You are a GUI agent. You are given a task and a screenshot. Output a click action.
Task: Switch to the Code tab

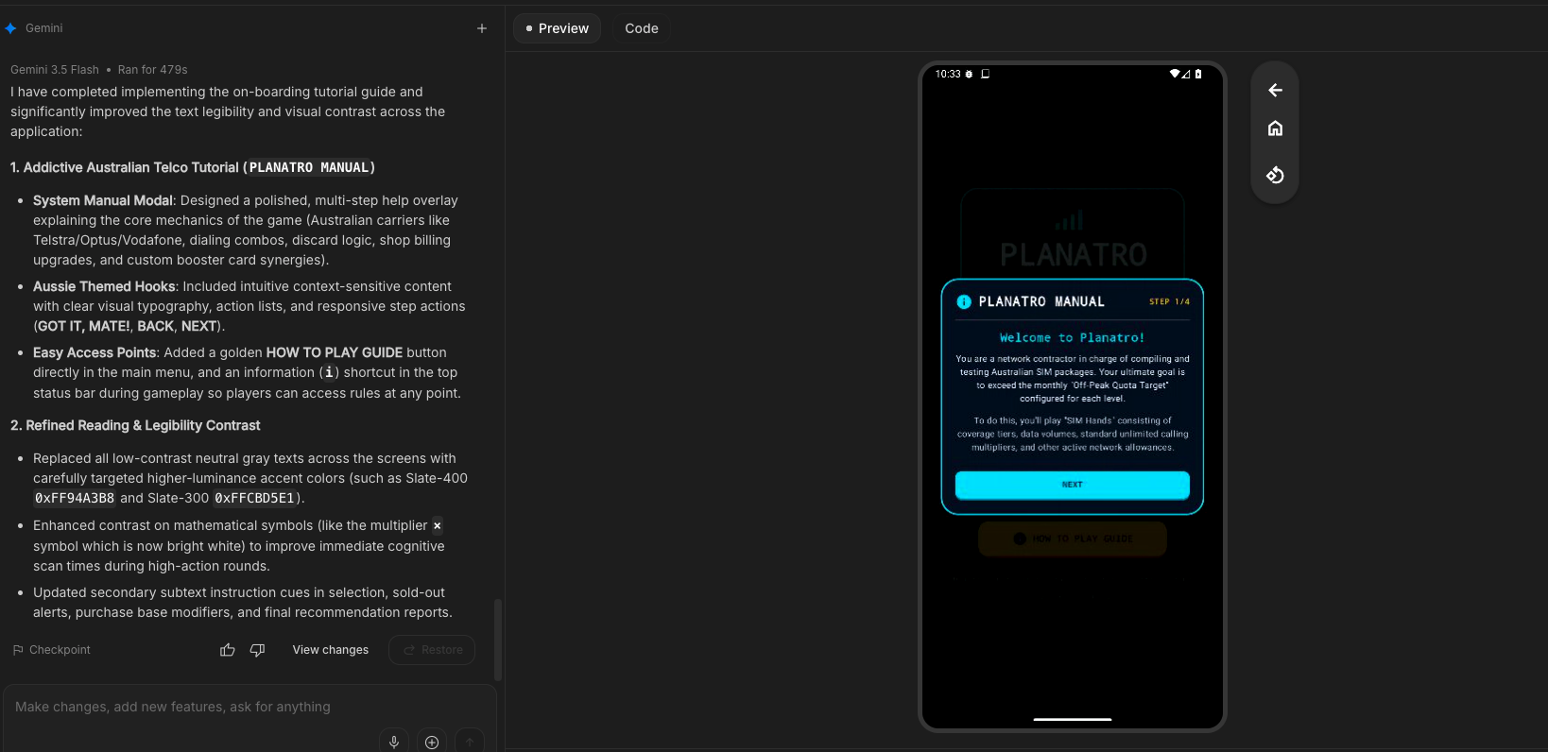(642, 28)
